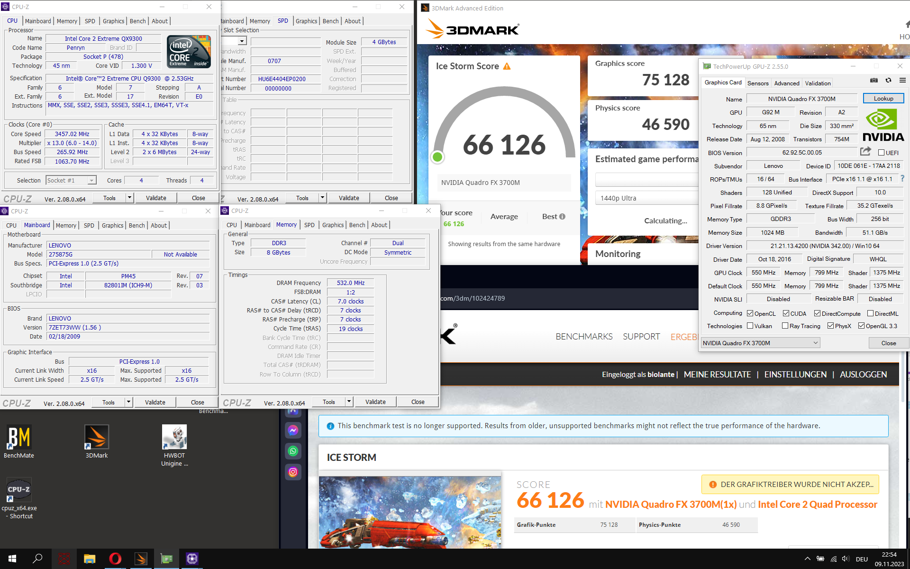Click the Best info icon in 3DMark
This screenshot has height=569, width=910.
pyautogui.click(x=562, y=217)
